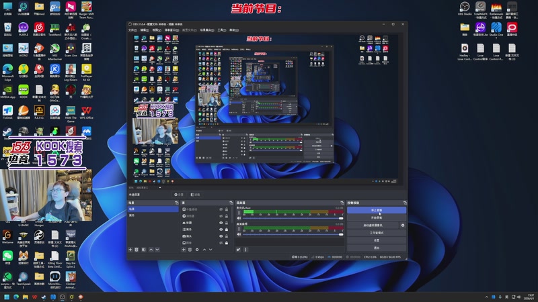Remove selected scene with trash icon

pos(137,250)
